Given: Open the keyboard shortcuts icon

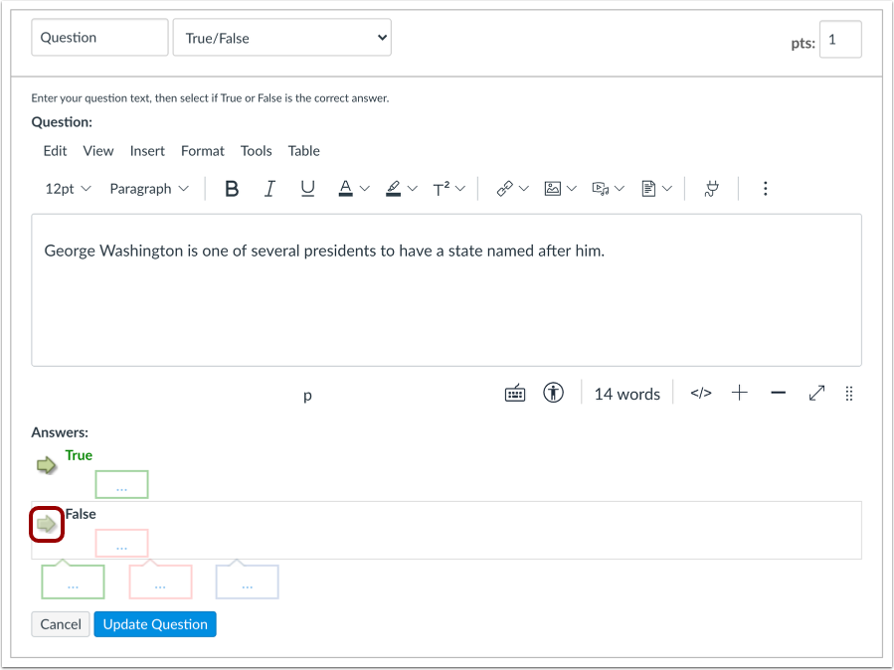Looking at the screenshot, I should coord(515,393).
